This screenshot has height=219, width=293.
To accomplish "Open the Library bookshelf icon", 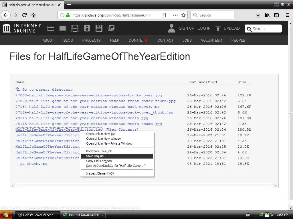I will coord(267,15).
